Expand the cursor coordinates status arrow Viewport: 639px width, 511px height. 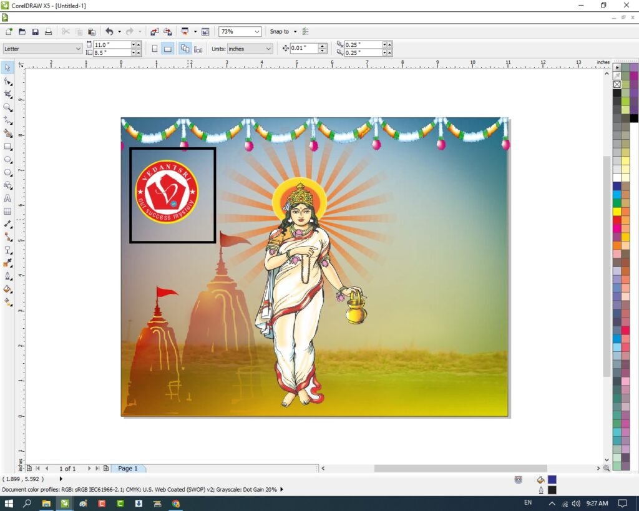pos(61,479)
